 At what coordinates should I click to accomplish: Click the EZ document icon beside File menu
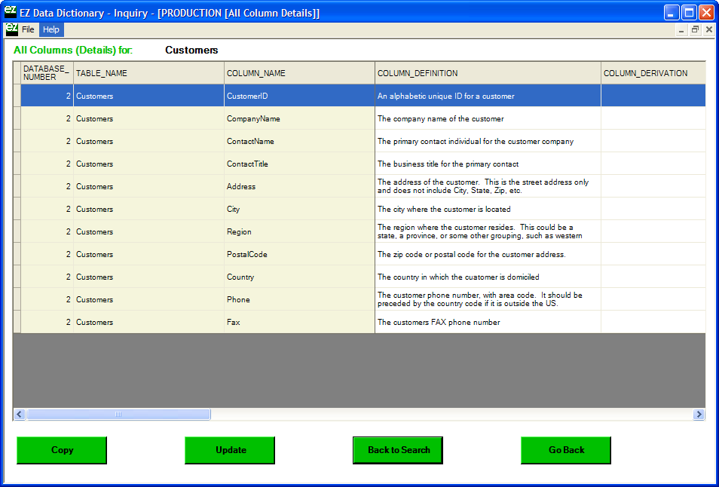(11, 29)
